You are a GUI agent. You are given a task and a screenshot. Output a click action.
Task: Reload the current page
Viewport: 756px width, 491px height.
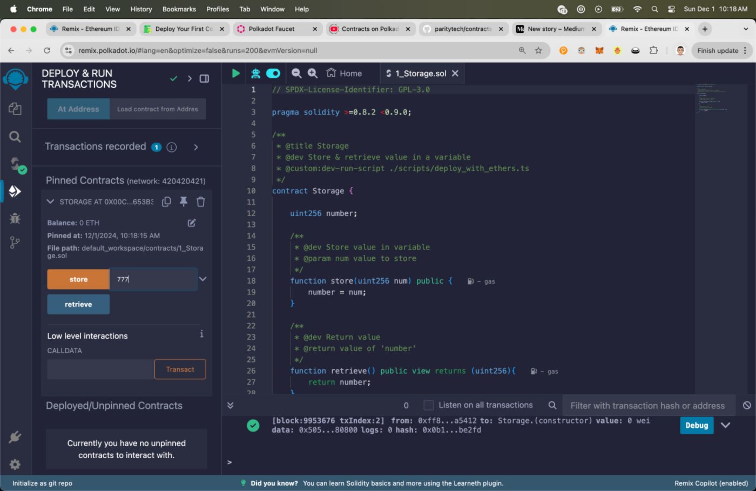(47, 50)
